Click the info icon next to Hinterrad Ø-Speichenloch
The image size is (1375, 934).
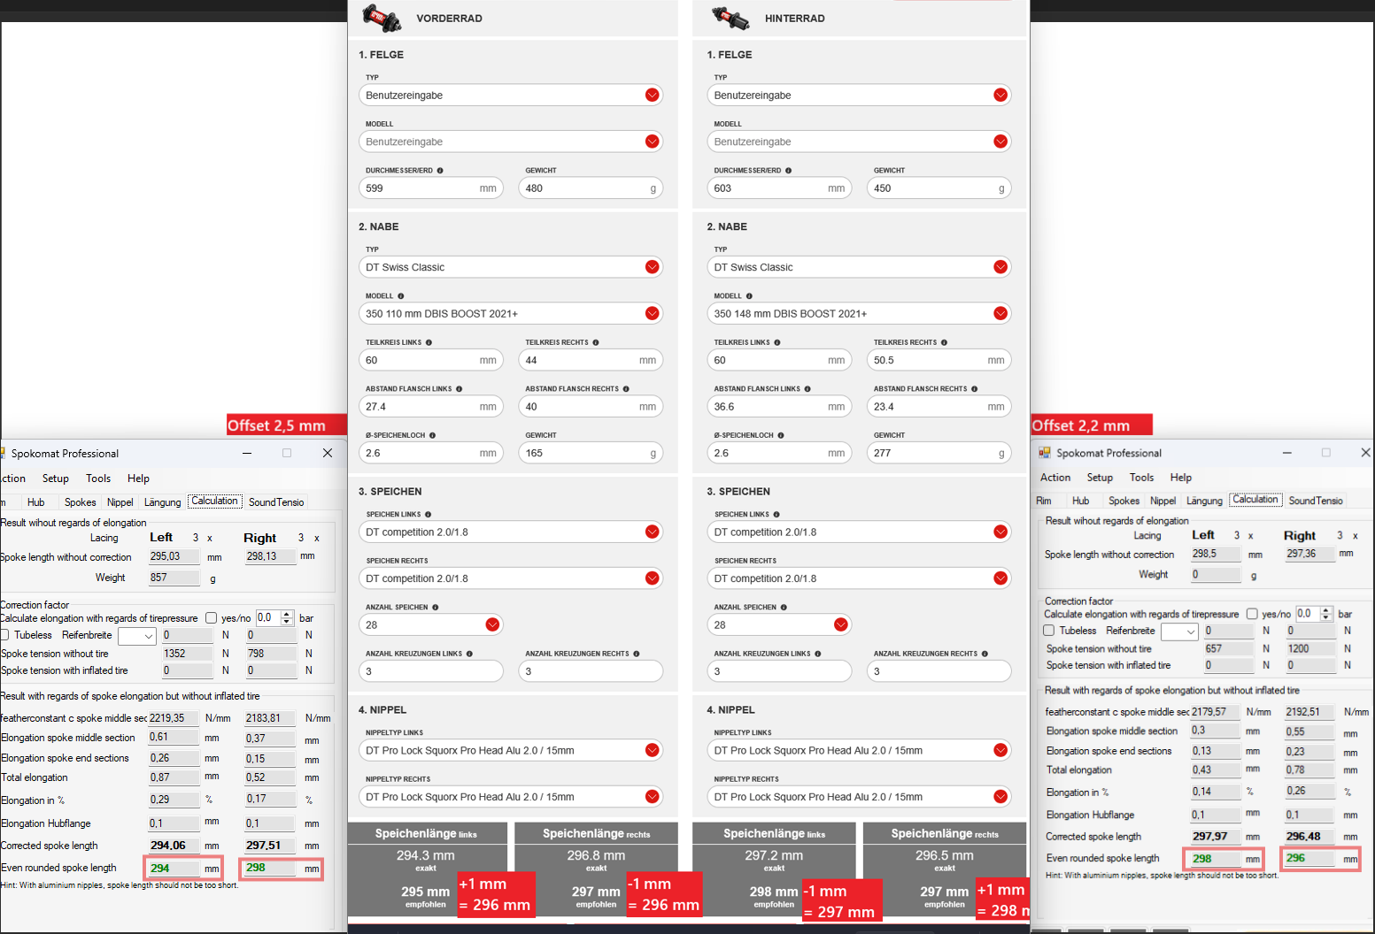pyautogui.click(x=780, y=435)
